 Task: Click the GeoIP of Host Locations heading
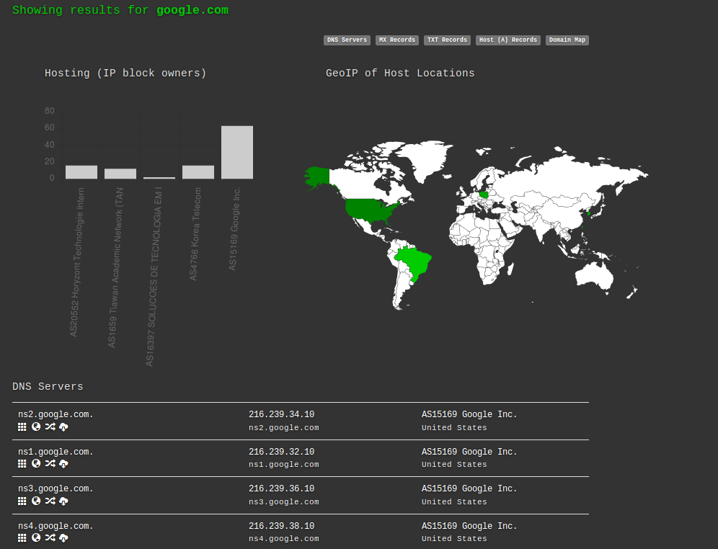(x=400, y=73)
